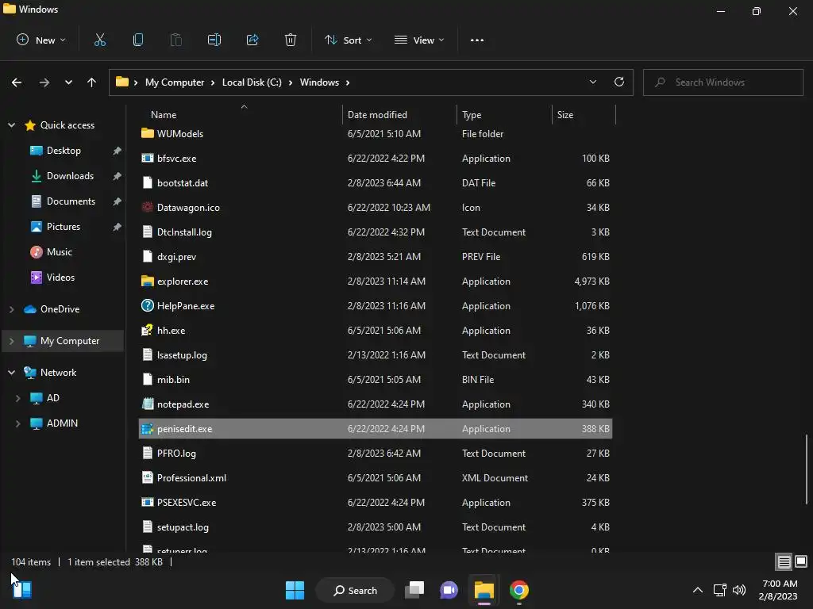Viewport: 813px width, 609px height.
Task: Go forward with the right arrow
Action: click(44, 82)
